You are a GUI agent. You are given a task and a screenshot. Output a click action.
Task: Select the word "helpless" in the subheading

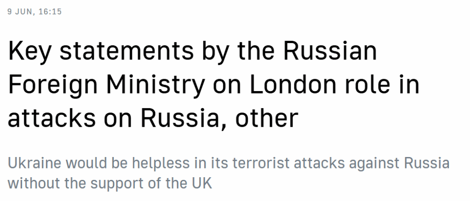161,163
